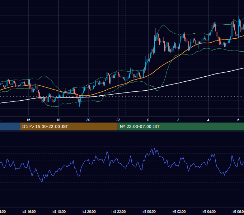Click the blue session bar left of ロンドン

coord(10,126)
